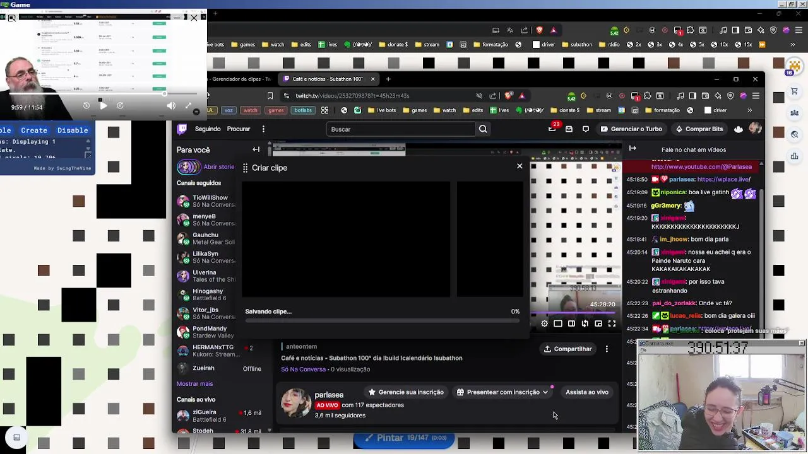Click the Seguindo nav item

pos(208,129)
